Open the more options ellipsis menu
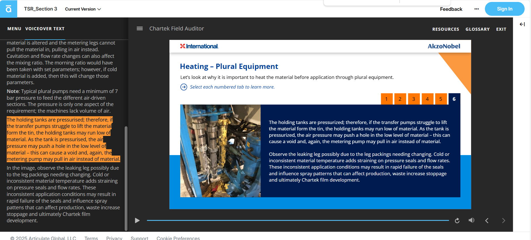 (477, 9)
